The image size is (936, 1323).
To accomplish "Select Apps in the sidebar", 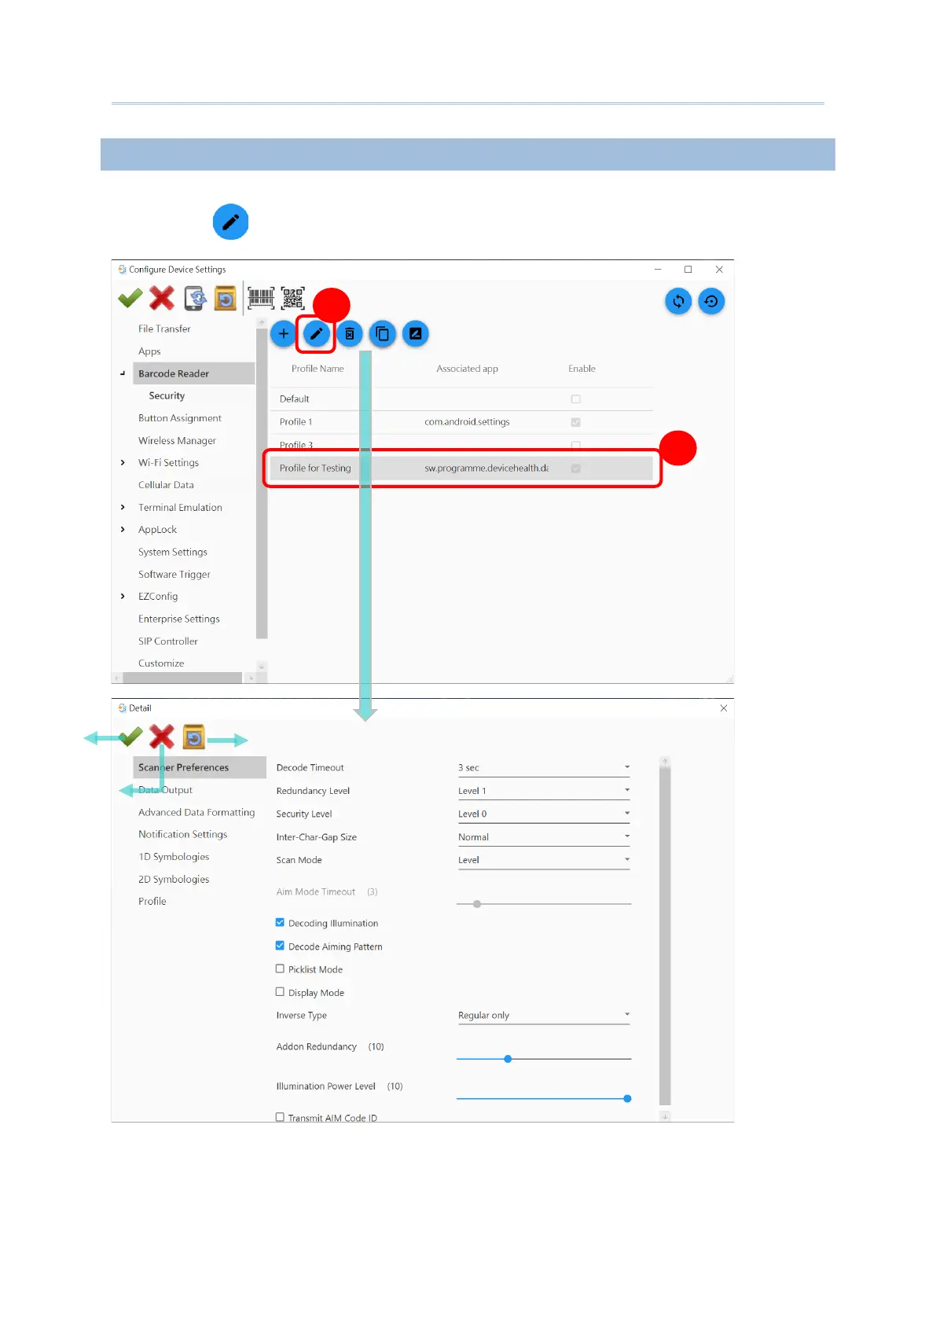I will coord(149,351).
